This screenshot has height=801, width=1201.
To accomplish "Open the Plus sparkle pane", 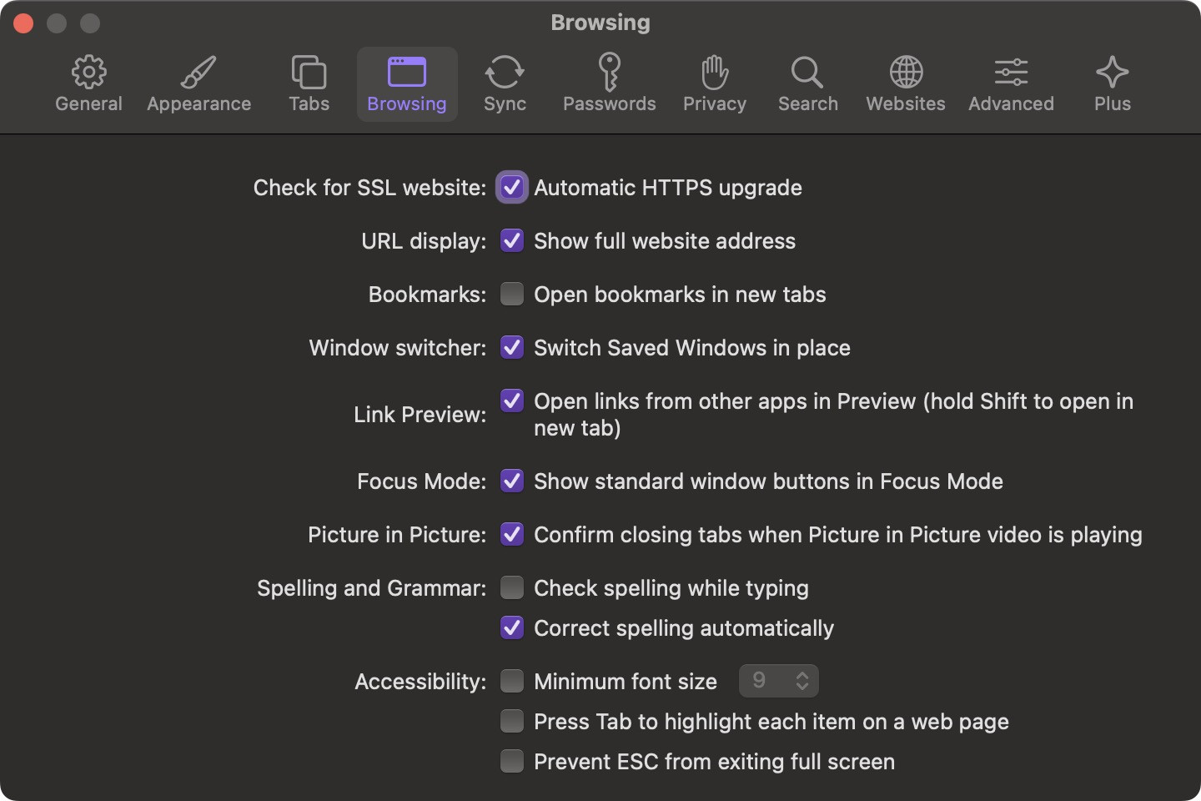I will point(1112,84).
